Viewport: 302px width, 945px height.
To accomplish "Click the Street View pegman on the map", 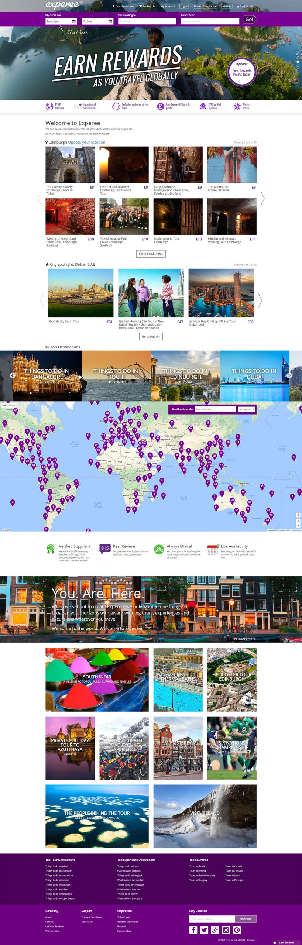I will [x=298, y=515].
